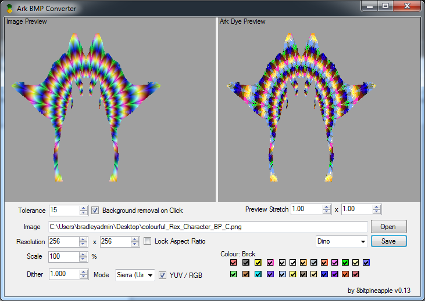Uncheck the white dye colour swatch
This screenshot has height=301, width=425.
pos(292,262)
